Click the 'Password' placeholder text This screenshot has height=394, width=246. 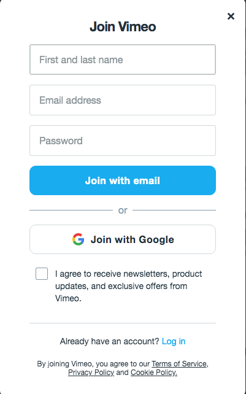61,141
